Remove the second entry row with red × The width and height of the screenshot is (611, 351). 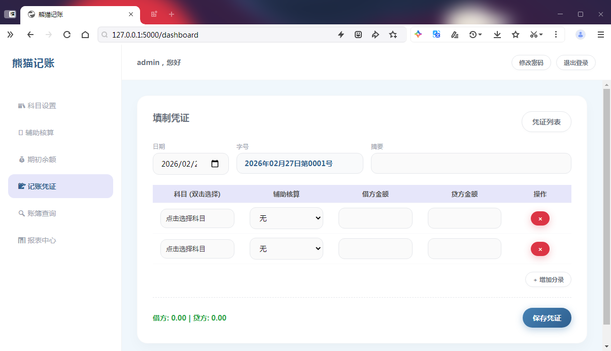pyautogui.click(x=540, y=249)
